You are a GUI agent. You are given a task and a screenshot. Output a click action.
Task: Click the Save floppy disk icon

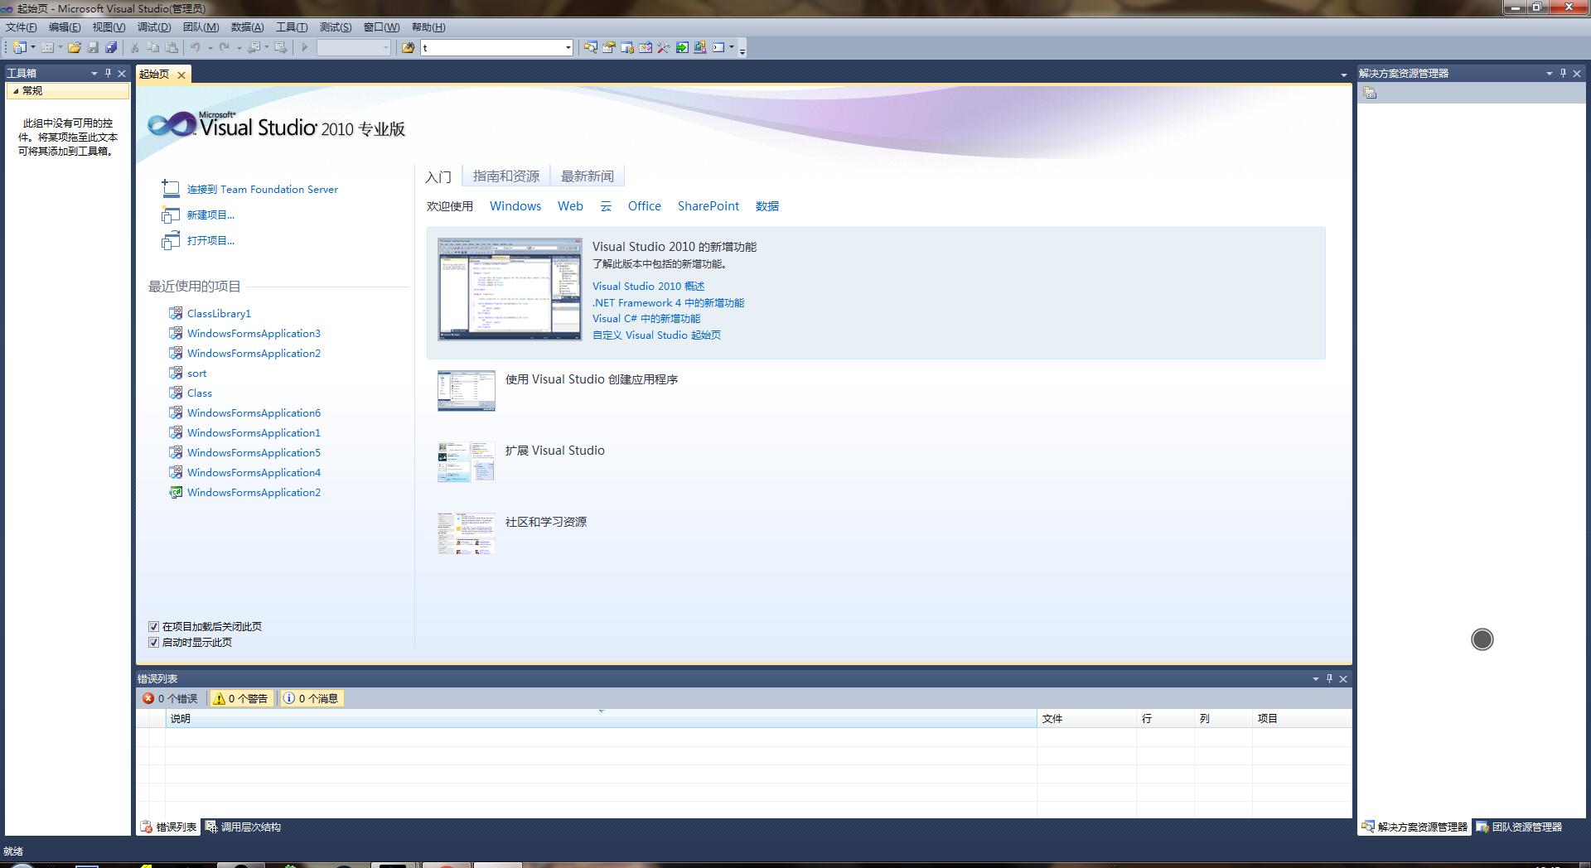pyautogui.click(x=93, y=48)
